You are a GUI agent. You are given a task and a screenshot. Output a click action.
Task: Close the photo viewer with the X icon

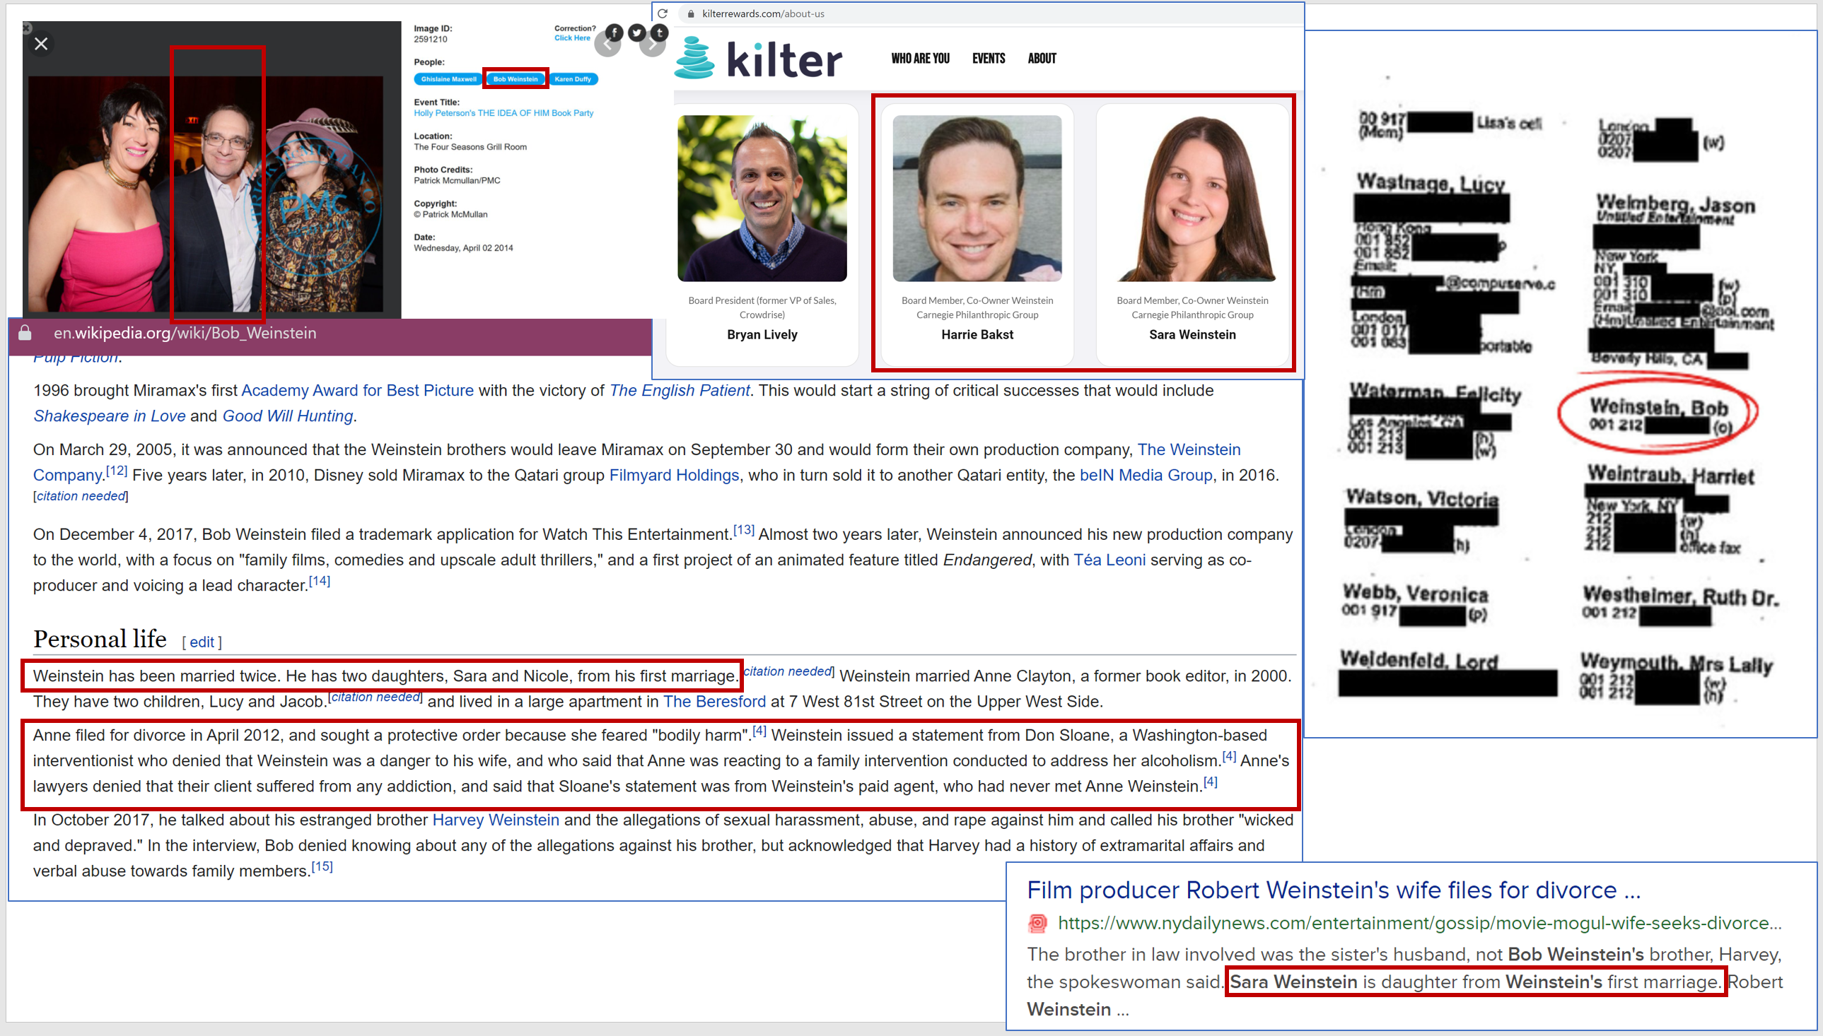[x=41, y=44]
